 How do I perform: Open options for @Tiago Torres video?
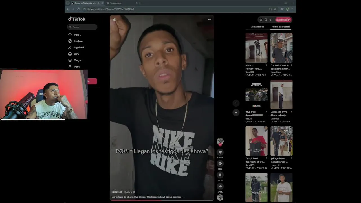click(291, 158)
